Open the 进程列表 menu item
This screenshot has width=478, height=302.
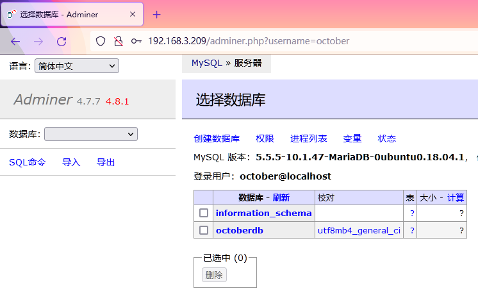point(308,138)
